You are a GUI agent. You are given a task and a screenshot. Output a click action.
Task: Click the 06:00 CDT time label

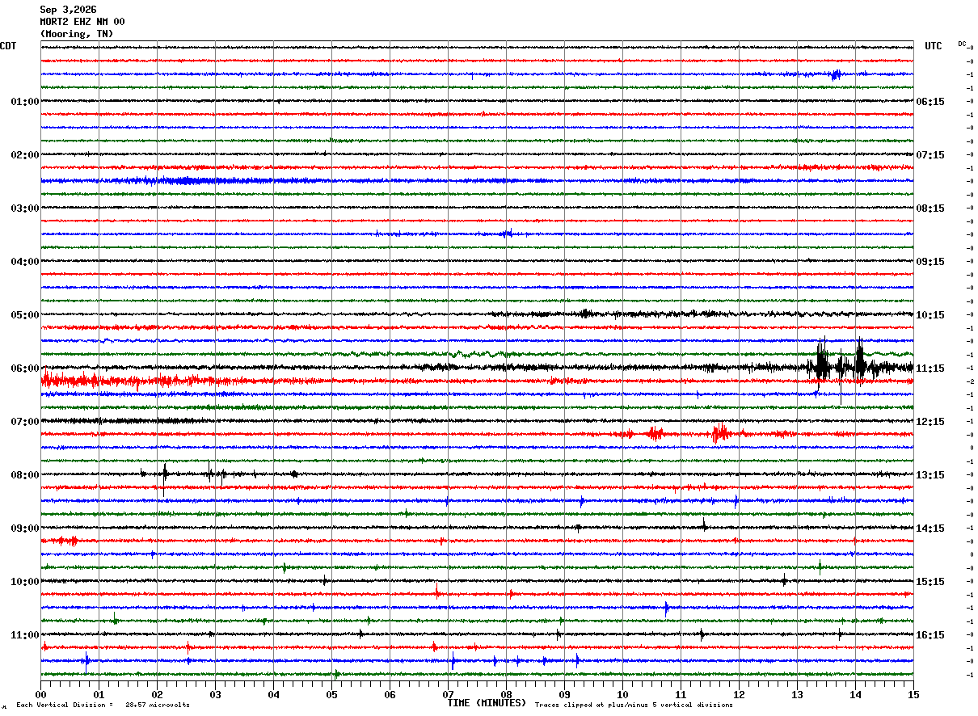tap(24, 369)
